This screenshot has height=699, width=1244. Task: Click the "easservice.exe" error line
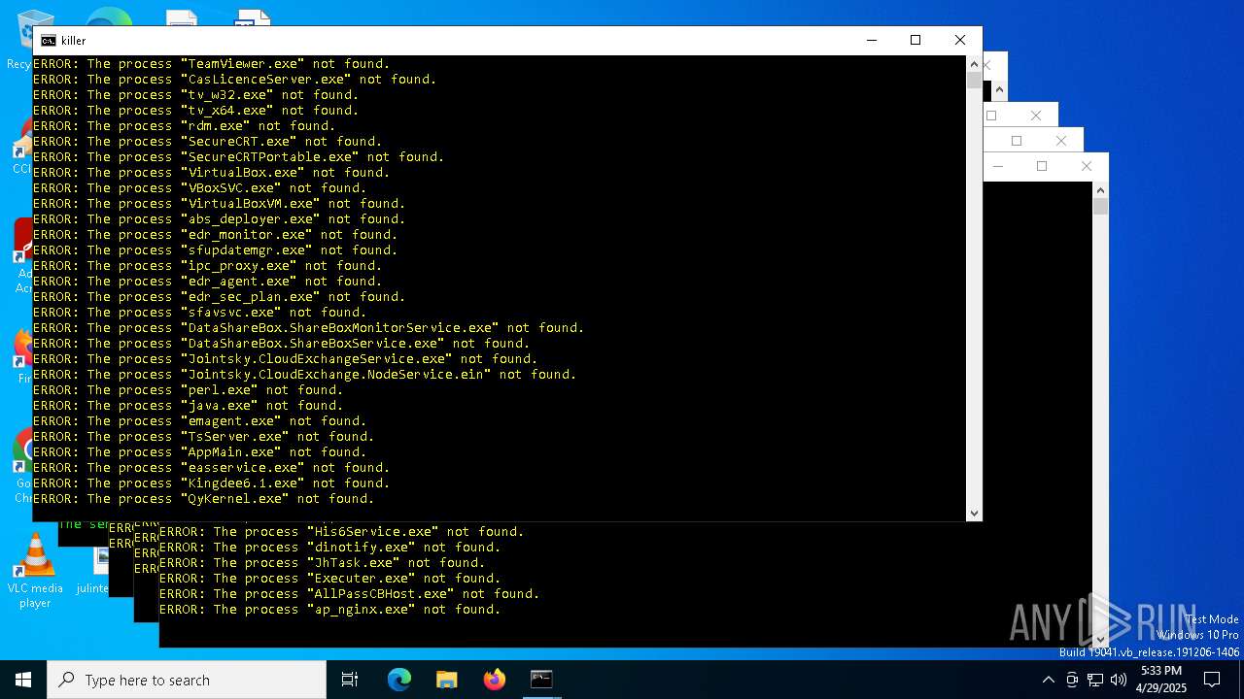(x=211, y=468)
